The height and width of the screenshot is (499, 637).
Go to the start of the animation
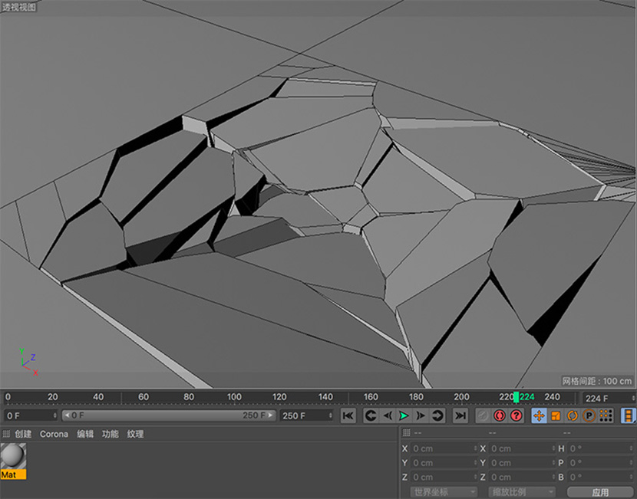point(348,415)
